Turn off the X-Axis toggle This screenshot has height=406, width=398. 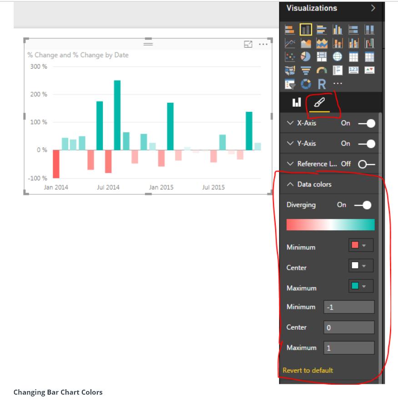(x=367, y=124)
